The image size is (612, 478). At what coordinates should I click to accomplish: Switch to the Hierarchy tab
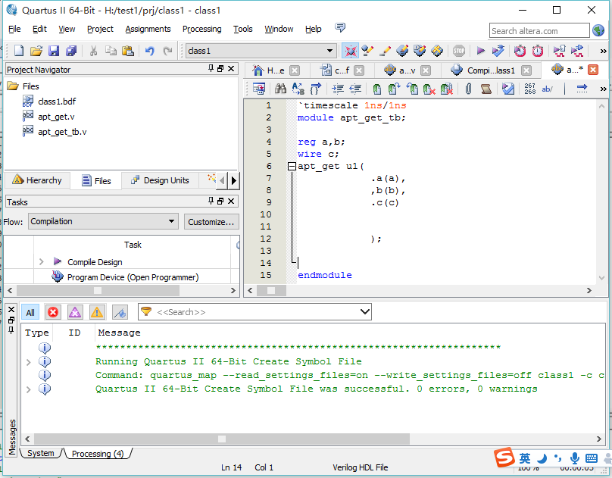37,180
